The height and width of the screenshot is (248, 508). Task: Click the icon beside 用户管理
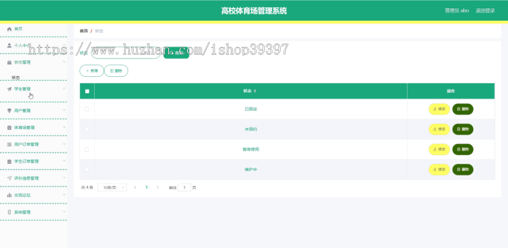(10, 111)
